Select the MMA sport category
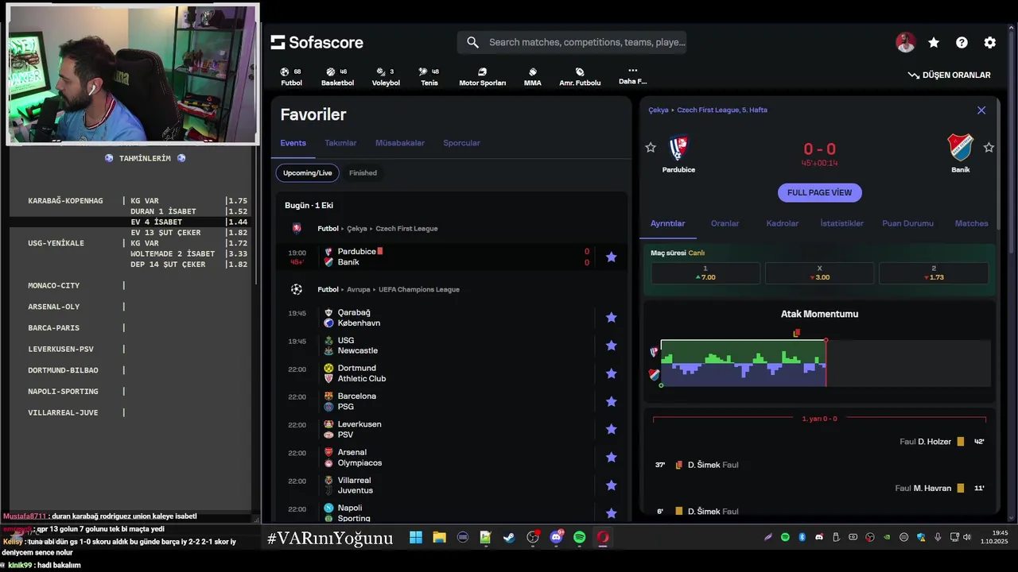The image size is (1018, 572). tap(532, 77)
